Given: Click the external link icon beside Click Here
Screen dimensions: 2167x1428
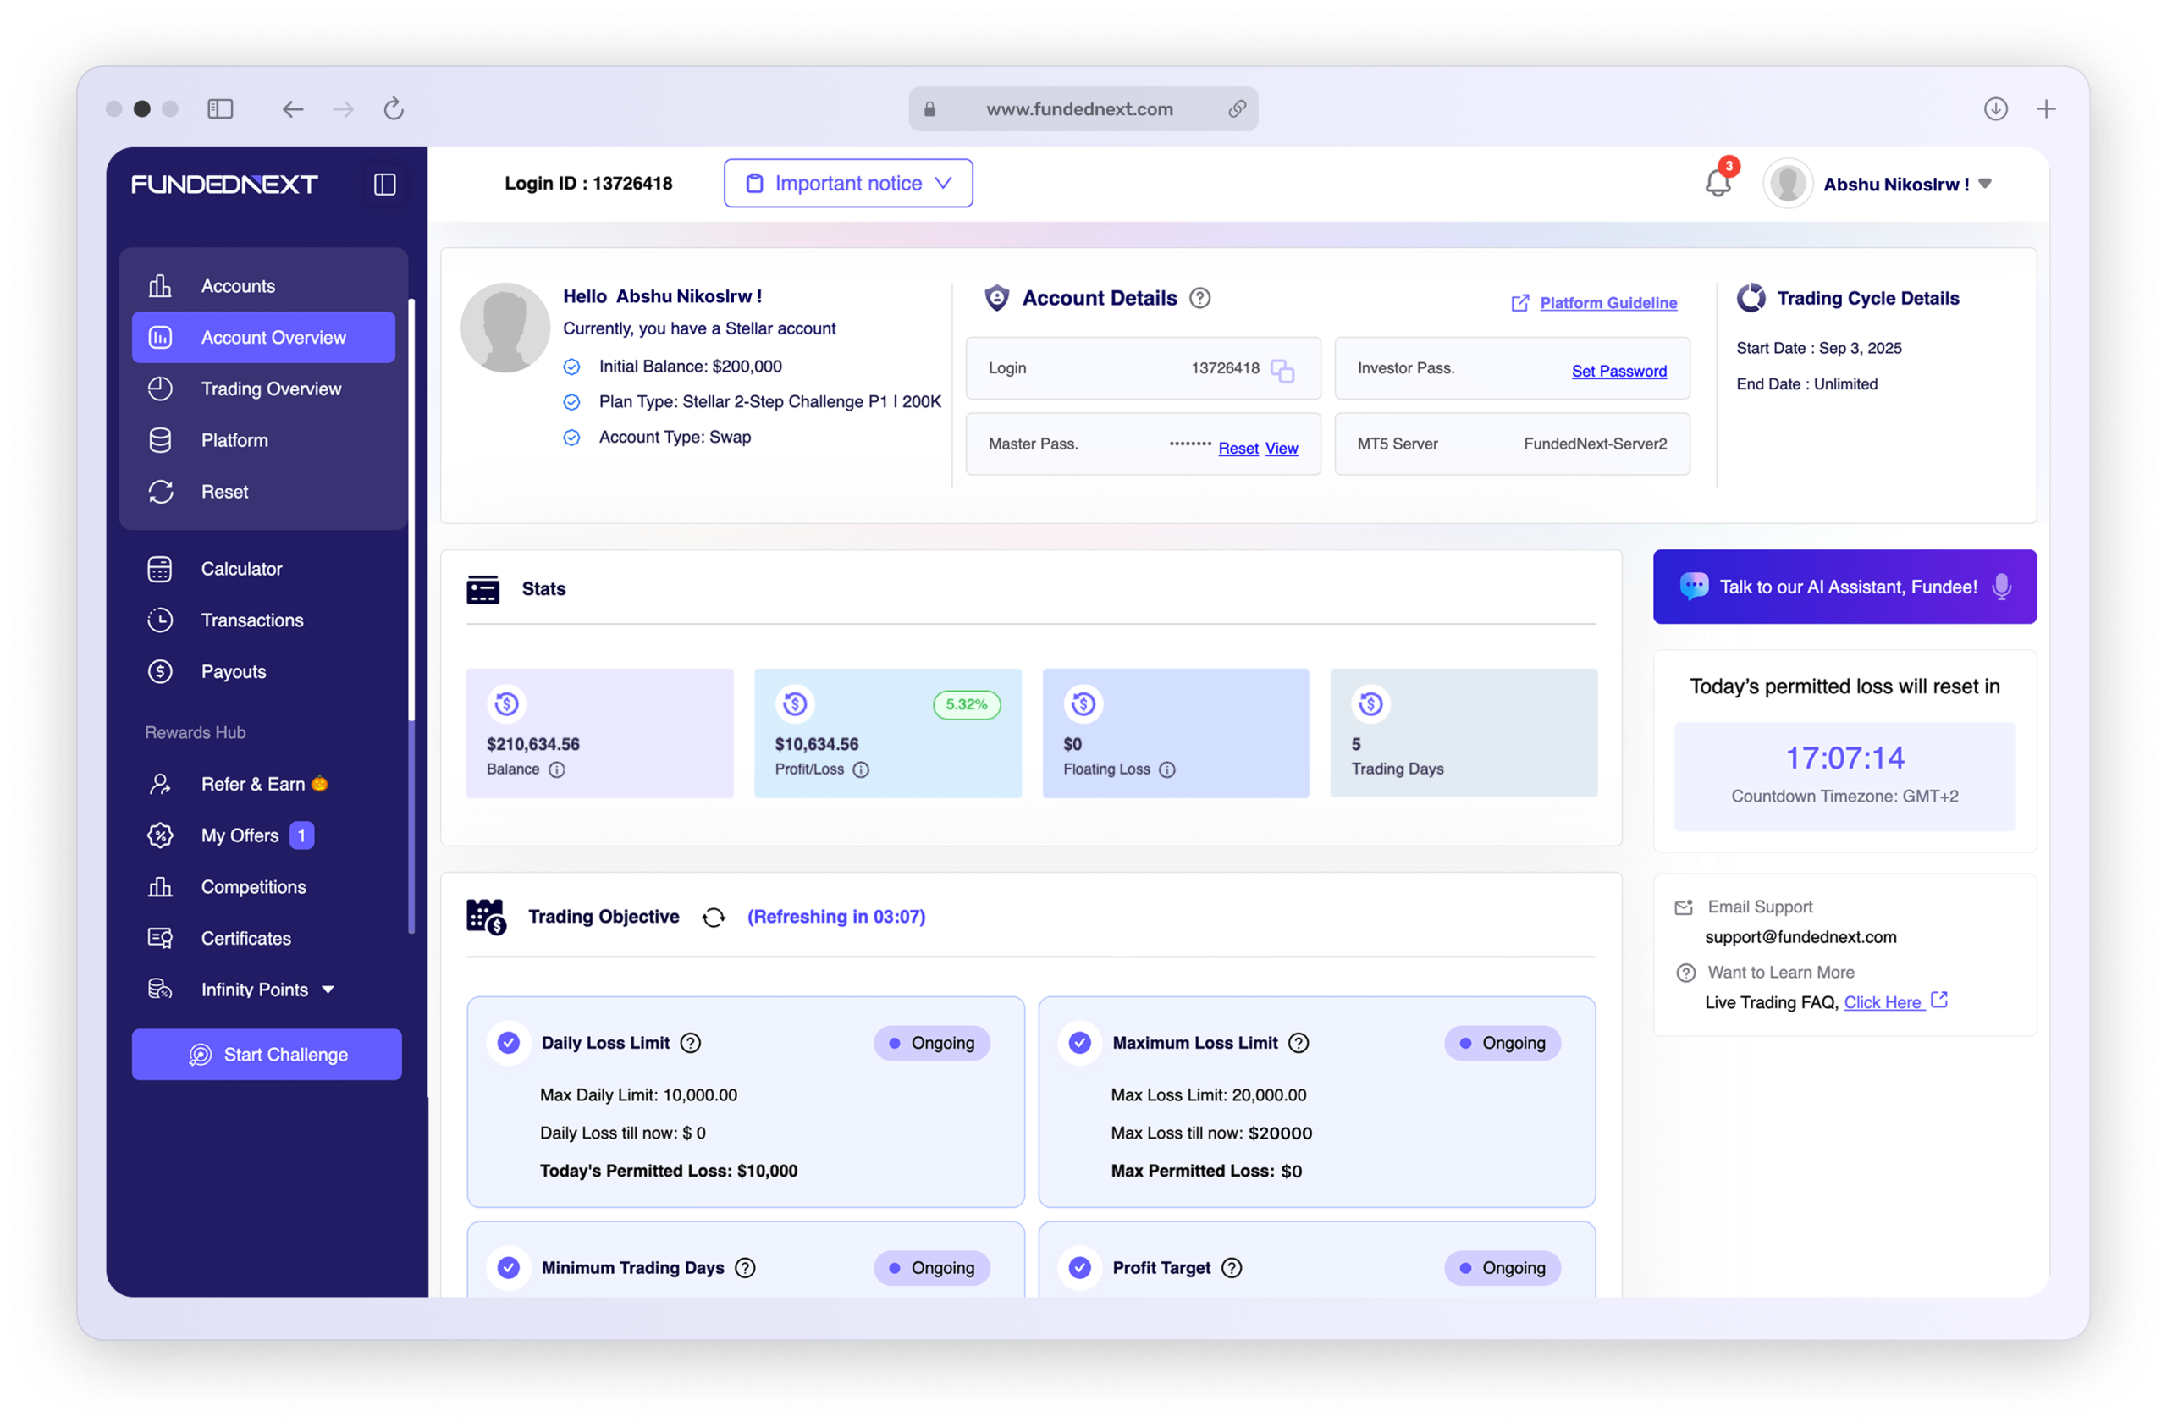Looking at the screenshot, I should [1939, 1000].
